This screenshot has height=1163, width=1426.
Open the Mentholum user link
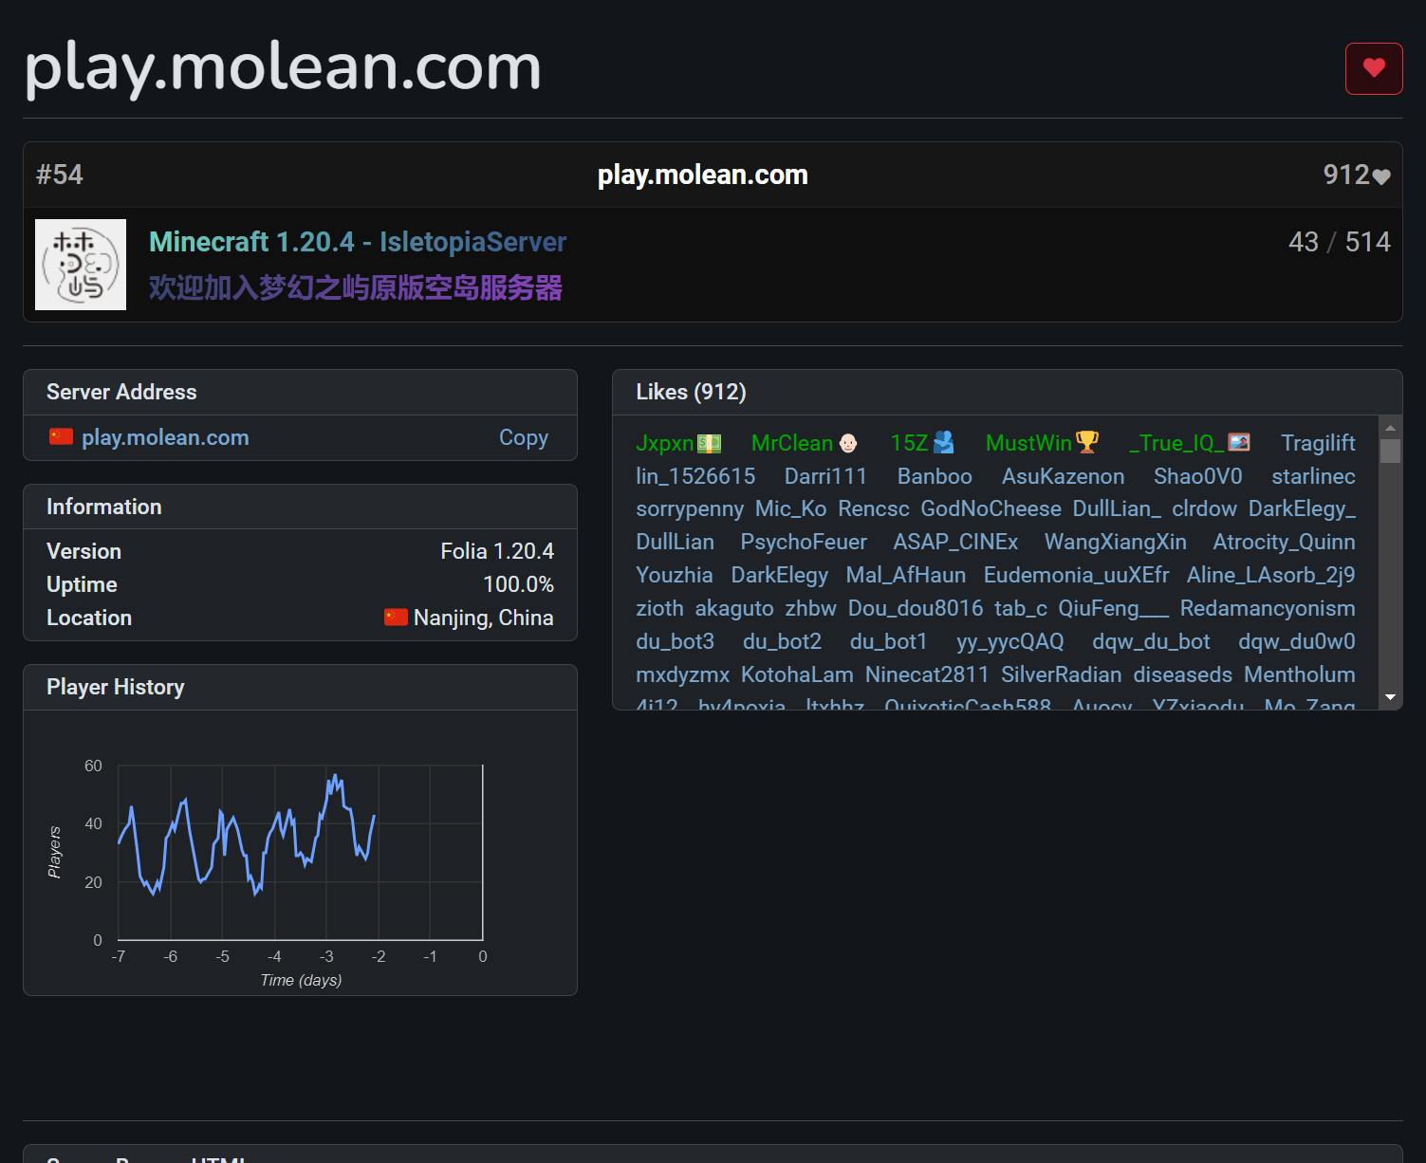(1299, 674)
